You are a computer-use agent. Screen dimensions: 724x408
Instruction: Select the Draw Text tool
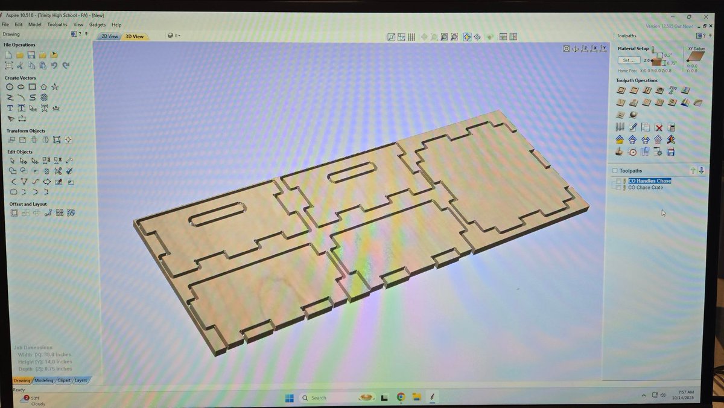click(x=10, y=108)
